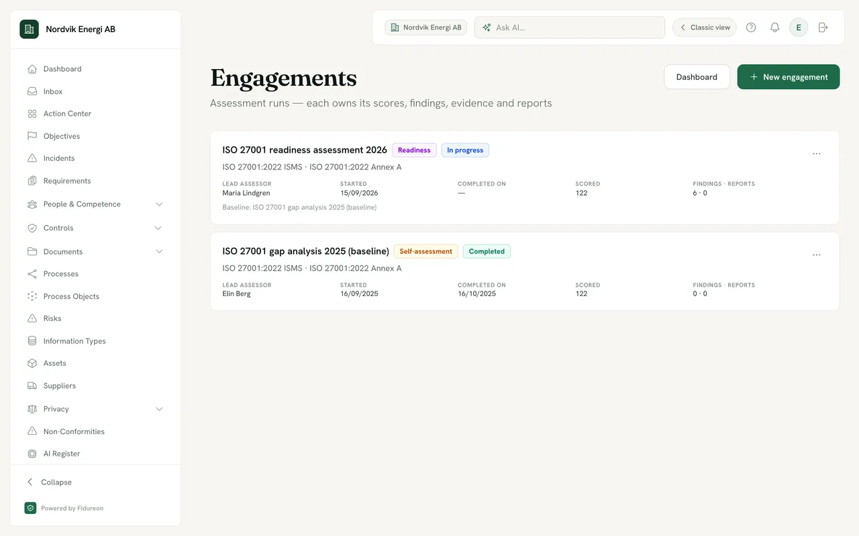Click the Assets cube icon
This screenshot has width=859, height=536.
coord(32,363)
